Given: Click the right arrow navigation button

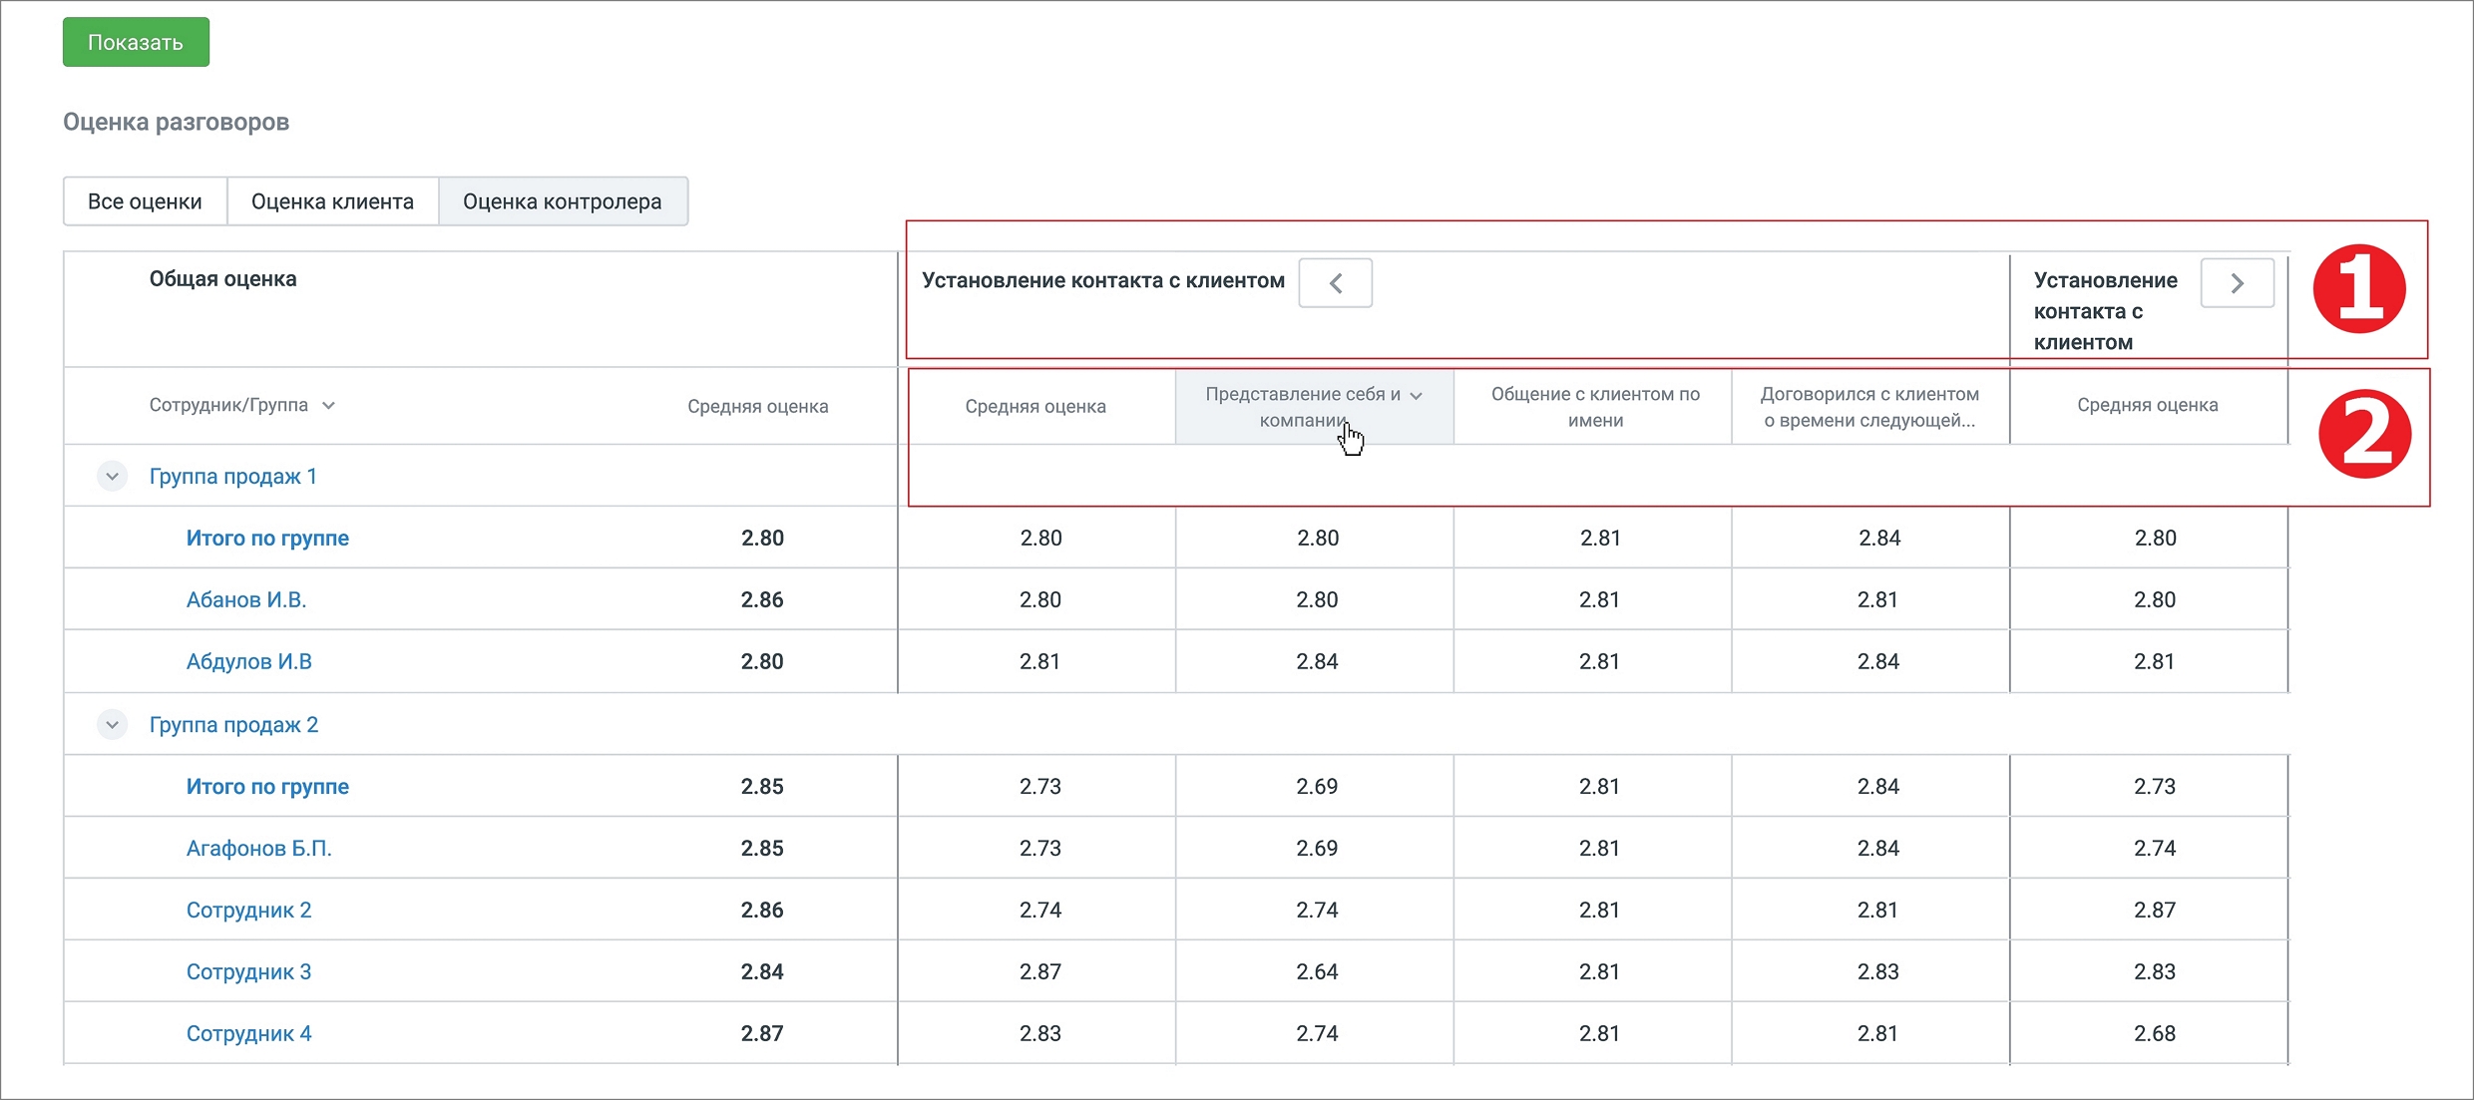Looking at the screenshot, I should coord(2237,283).
